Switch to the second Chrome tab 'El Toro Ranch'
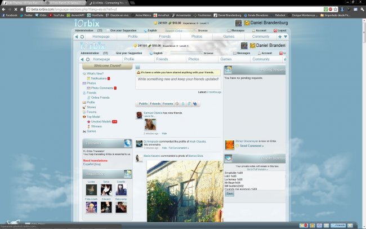The width and height of the screenshot is (366, 229). coord(65,3)
